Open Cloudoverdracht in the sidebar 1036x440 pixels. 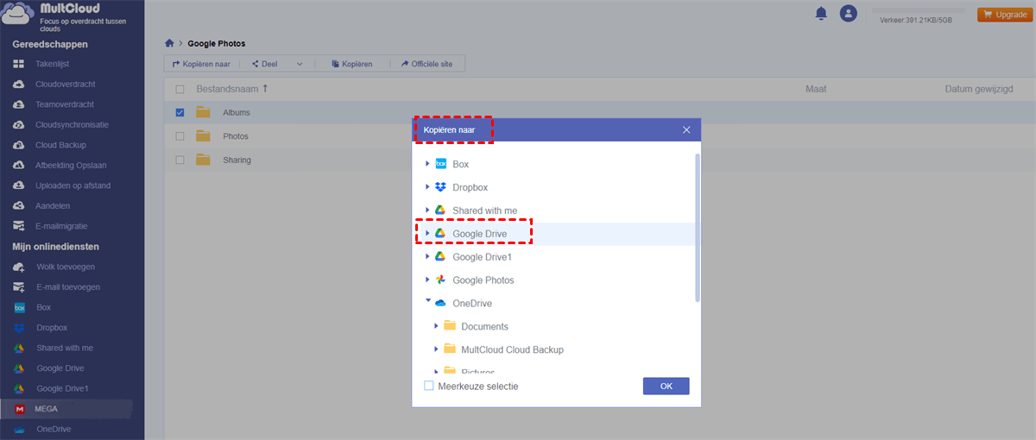65,85
